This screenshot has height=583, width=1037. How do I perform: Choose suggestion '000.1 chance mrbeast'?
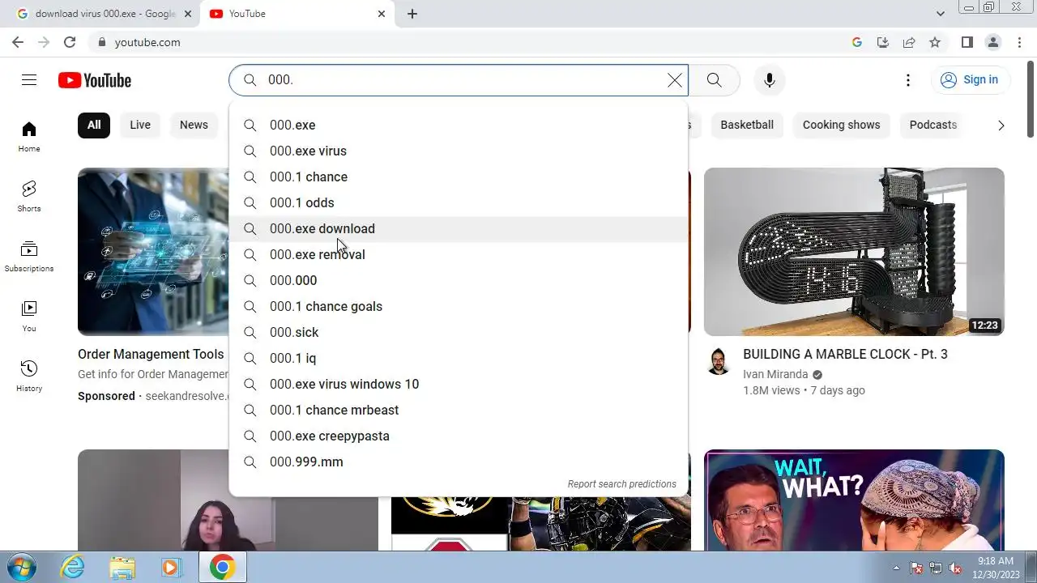coord(459,410)
